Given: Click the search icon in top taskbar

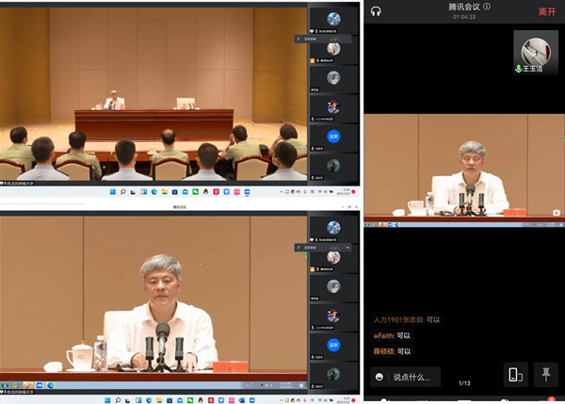Looking at the screenshot, I should coord(122,191).
